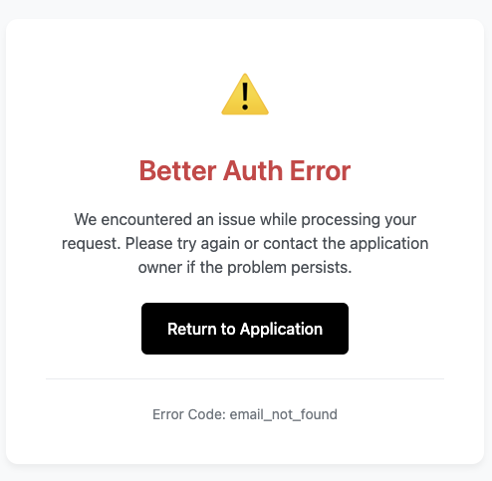This screenshot has height=481, width=492.
Task: Click the Error Code label text
Action: point(189,414)
